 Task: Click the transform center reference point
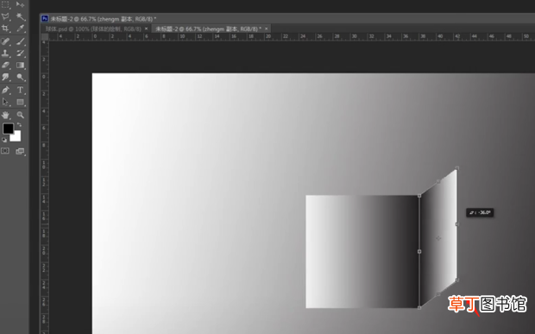click(x=438, y=238)
